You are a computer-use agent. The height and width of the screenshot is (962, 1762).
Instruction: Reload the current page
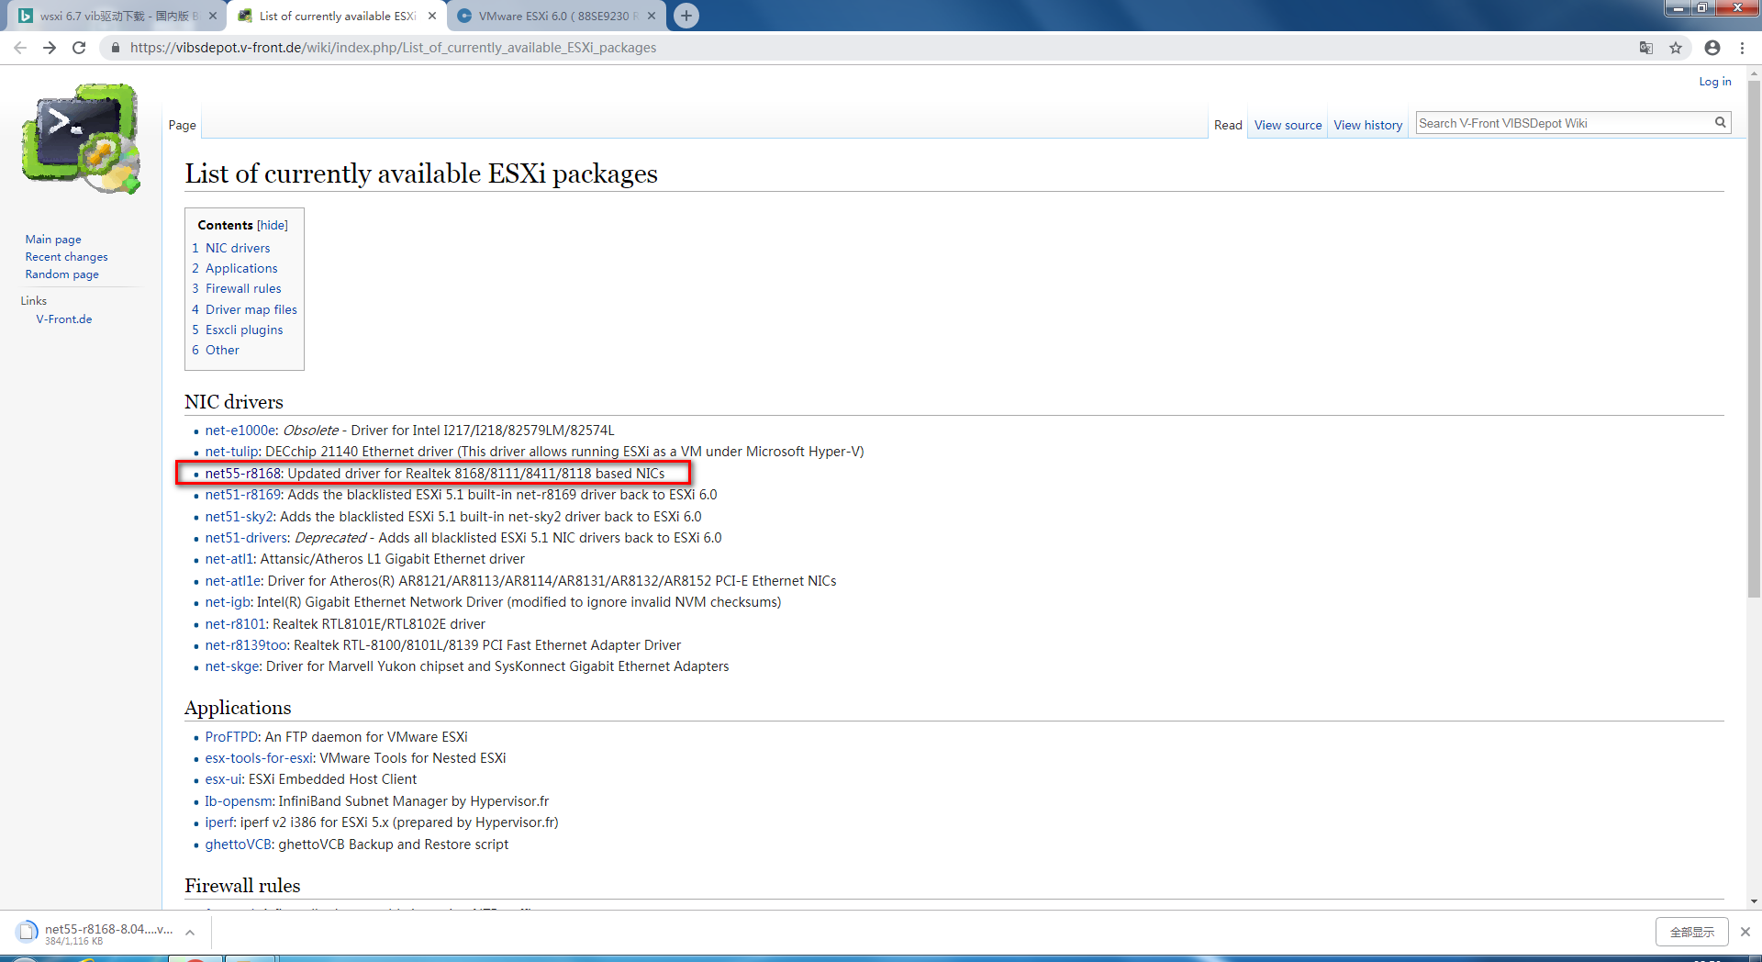79,48
